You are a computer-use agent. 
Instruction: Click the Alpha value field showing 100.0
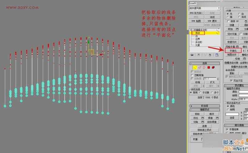pyautogui.click(x=243, y=99)
